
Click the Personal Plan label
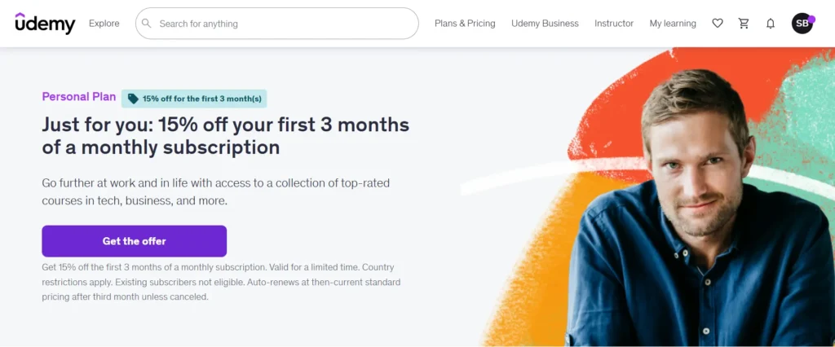pos(79,97)
